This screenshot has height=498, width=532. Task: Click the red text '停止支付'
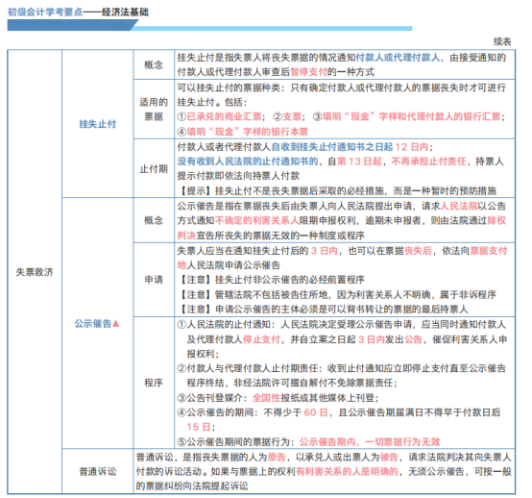click(x=261, y=339)
